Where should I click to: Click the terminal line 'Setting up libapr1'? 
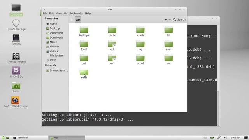[x=77, y=115]
